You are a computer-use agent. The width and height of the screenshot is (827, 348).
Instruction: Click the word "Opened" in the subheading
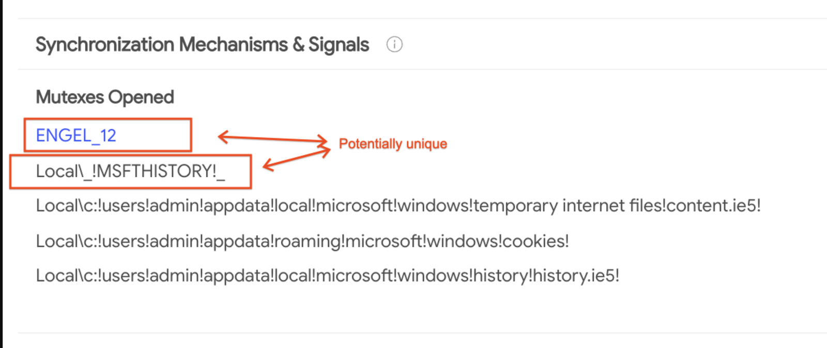click(141, 97)
